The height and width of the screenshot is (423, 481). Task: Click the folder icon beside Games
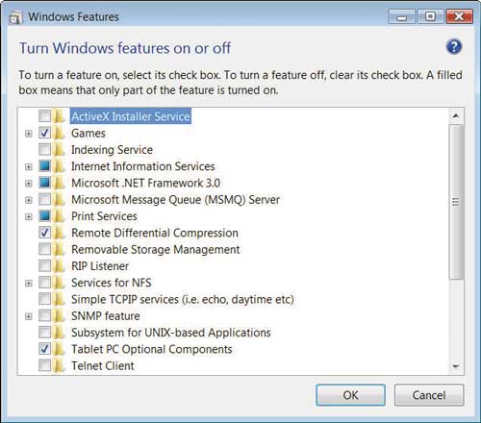click(59, 133)
